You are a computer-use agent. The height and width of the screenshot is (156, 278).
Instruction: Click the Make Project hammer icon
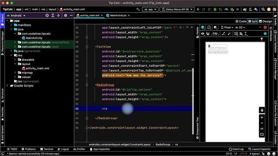(138, 10)
